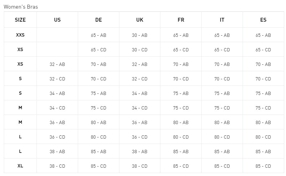Screen dimensions: 286x176
Task: Click the ES column header
Action: pyautogui.click(x=263, y=20)
